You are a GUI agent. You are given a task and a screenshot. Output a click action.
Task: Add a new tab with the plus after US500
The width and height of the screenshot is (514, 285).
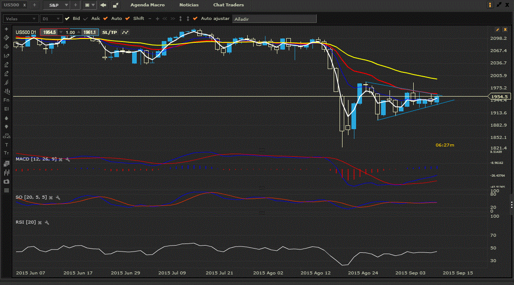pos(34,5)
